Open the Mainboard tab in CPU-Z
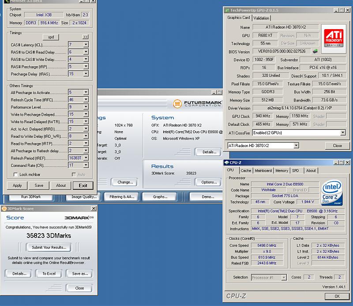 click(x=263, y=170)
